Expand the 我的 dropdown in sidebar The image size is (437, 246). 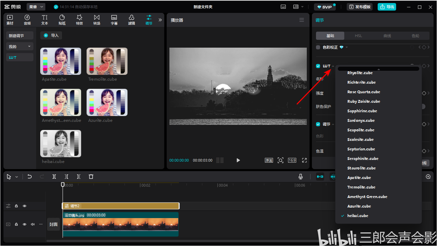coord(19,46)
